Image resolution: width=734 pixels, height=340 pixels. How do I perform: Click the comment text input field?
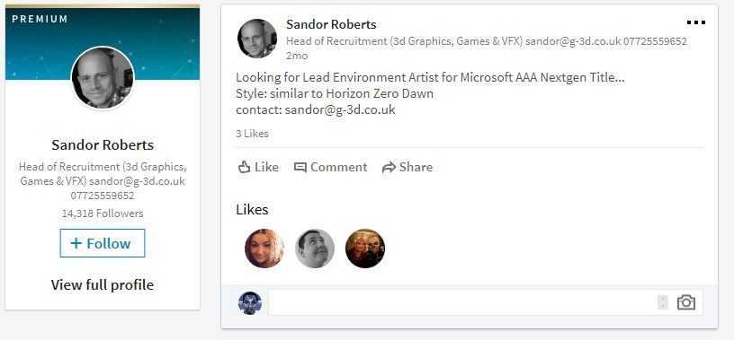coord(485,302)
